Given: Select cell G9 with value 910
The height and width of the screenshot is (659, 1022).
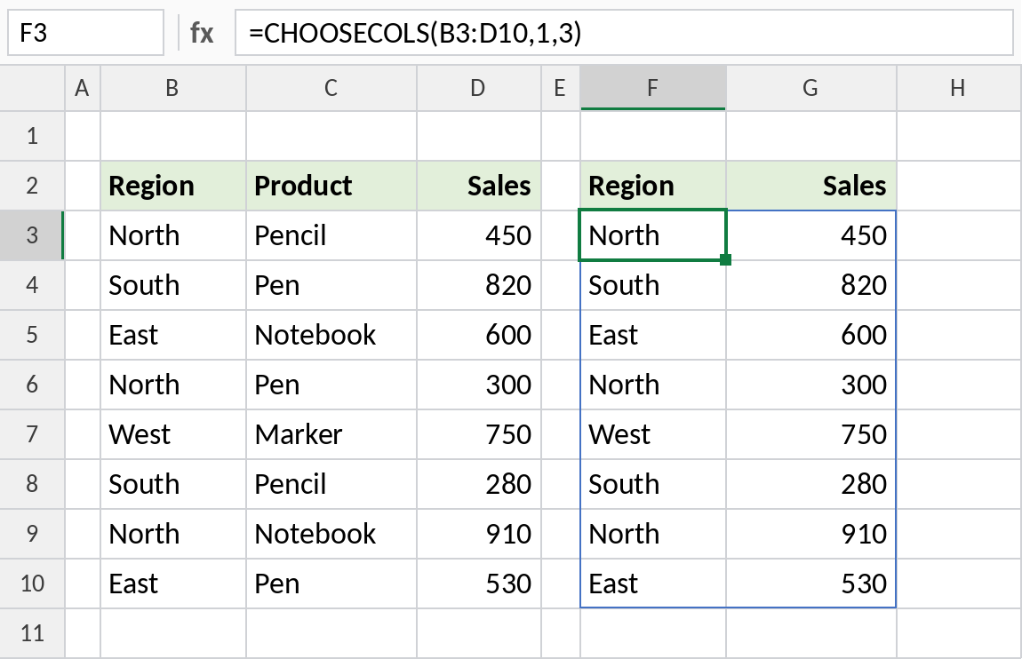Looking at the screenshot, I should (810, 533).
